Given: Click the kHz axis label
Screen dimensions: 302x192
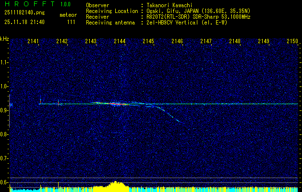Looking at the screenshot, I should [x=4, y=39].
